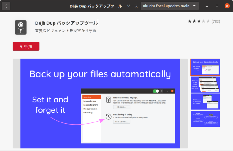Select the 'Back up to the cloud' thumbnail

205,84
